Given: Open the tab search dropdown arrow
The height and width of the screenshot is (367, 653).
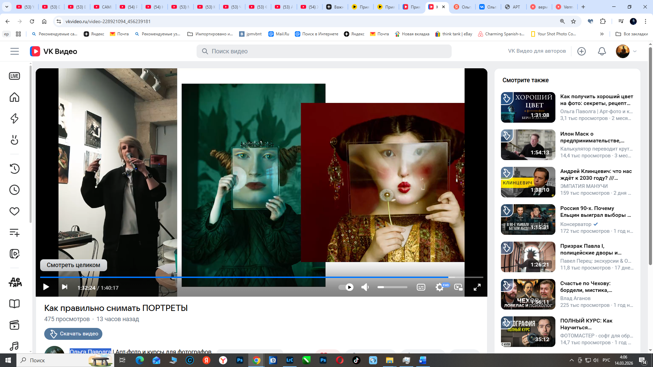Looking at the screenshot, I should pyautogui.click(x=7, y=7).
